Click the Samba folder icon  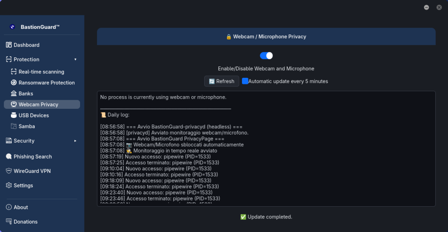[14, 126]
